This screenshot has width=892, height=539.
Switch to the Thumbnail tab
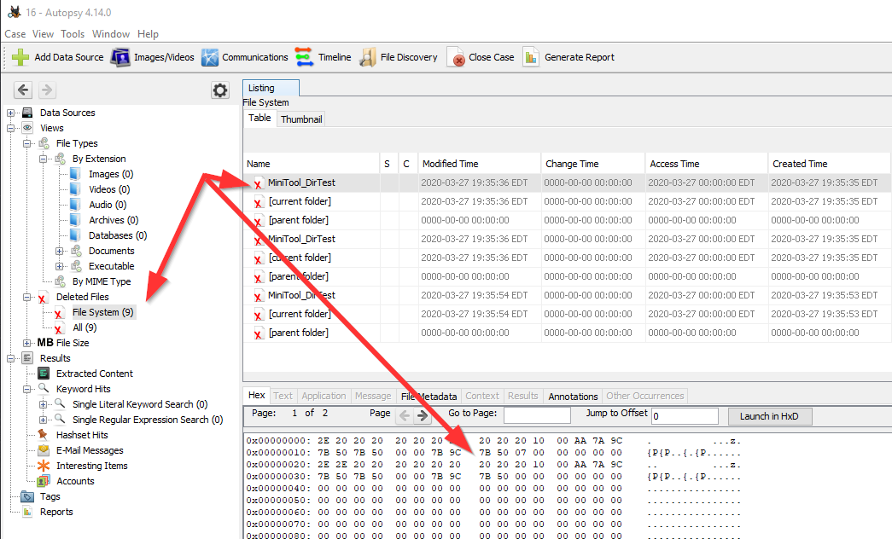(x=301, y=119)
